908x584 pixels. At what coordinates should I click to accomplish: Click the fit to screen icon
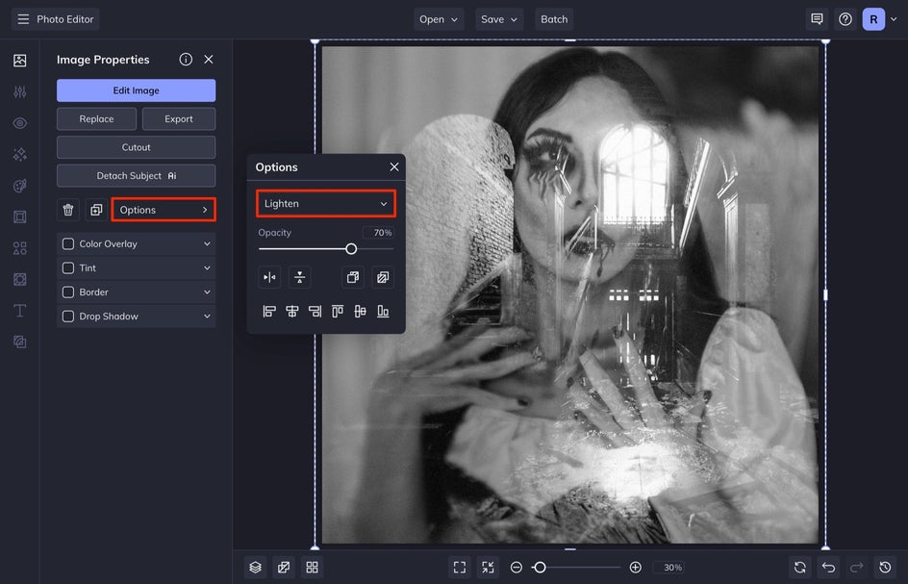click(460, 568)
